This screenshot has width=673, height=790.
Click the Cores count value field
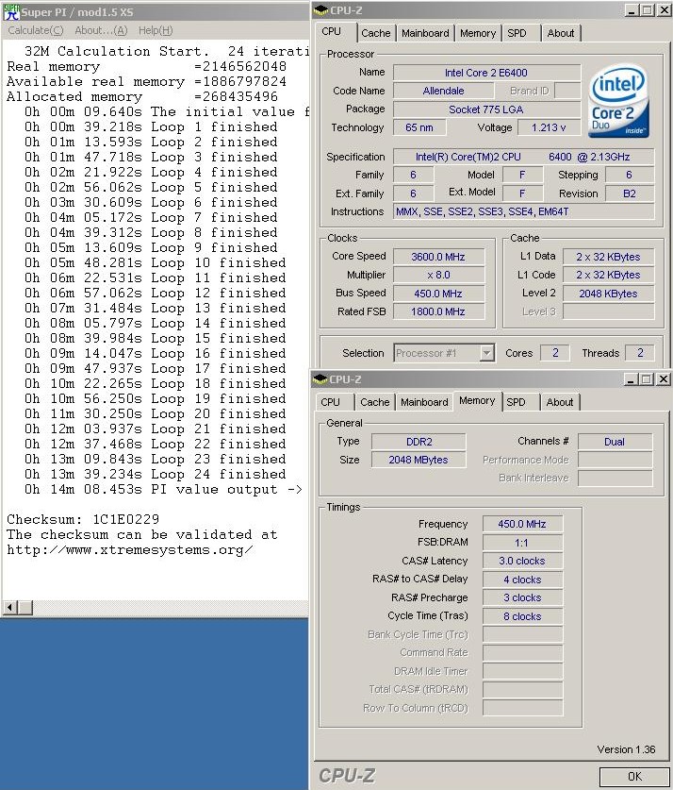point(555,353)
